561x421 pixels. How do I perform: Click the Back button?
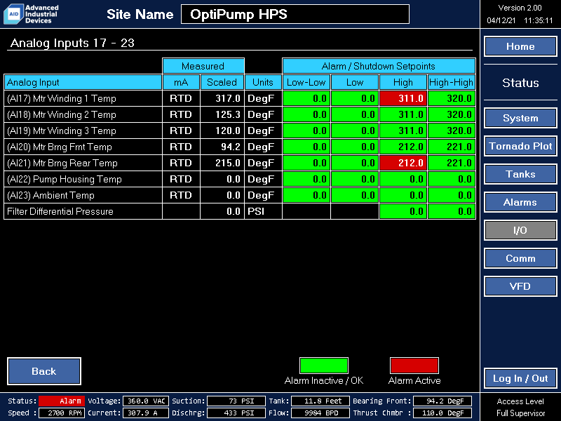[44, 371]
